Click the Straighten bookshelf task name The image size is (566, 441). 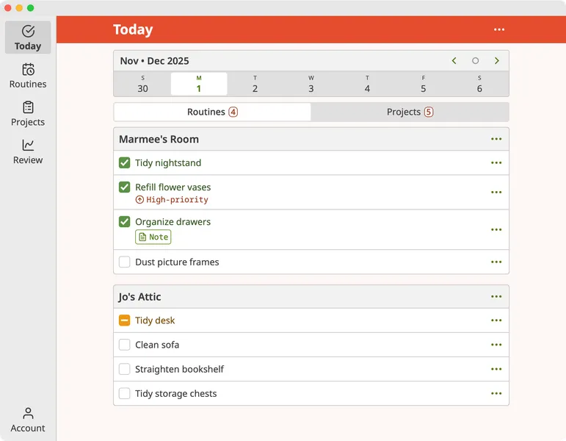pyautogui.click(x=179, y=369)
